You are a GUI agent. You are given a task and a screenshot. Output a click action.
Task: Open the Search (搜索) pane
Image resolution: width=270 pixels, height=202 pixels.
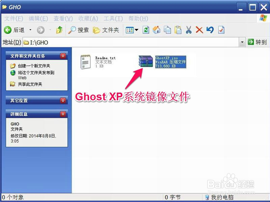(x=78, y=30)
